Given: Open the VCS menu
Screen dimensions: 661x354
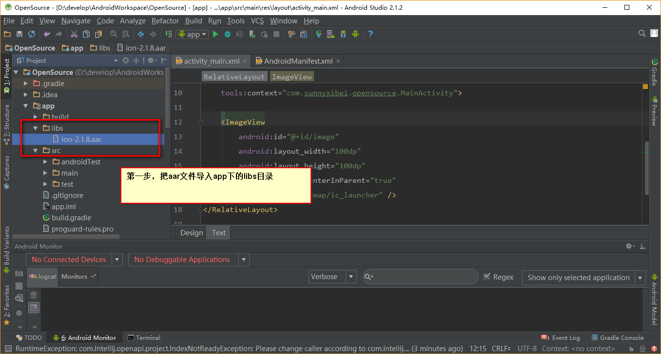Looking at the screenshot, I should [257, 21].
